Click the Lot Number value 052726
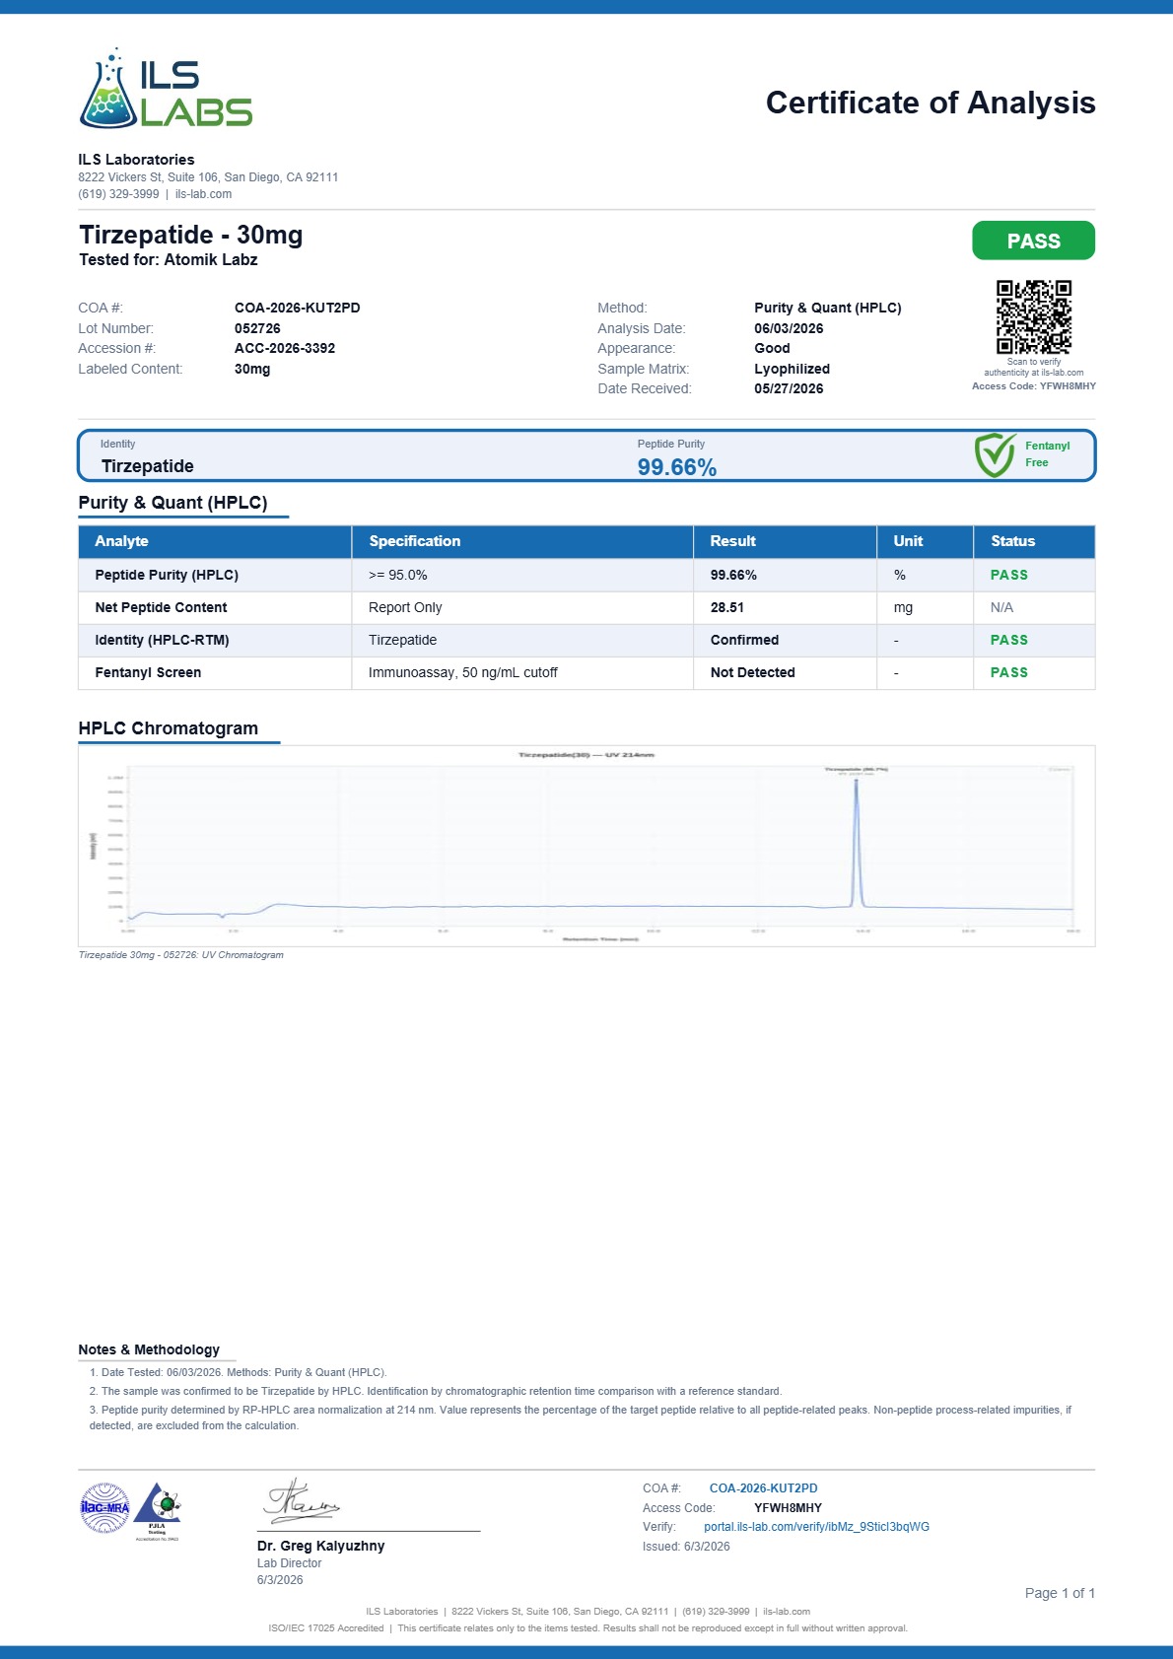The width and height of the screenshot is (1173, 1659). coord(257,328)
